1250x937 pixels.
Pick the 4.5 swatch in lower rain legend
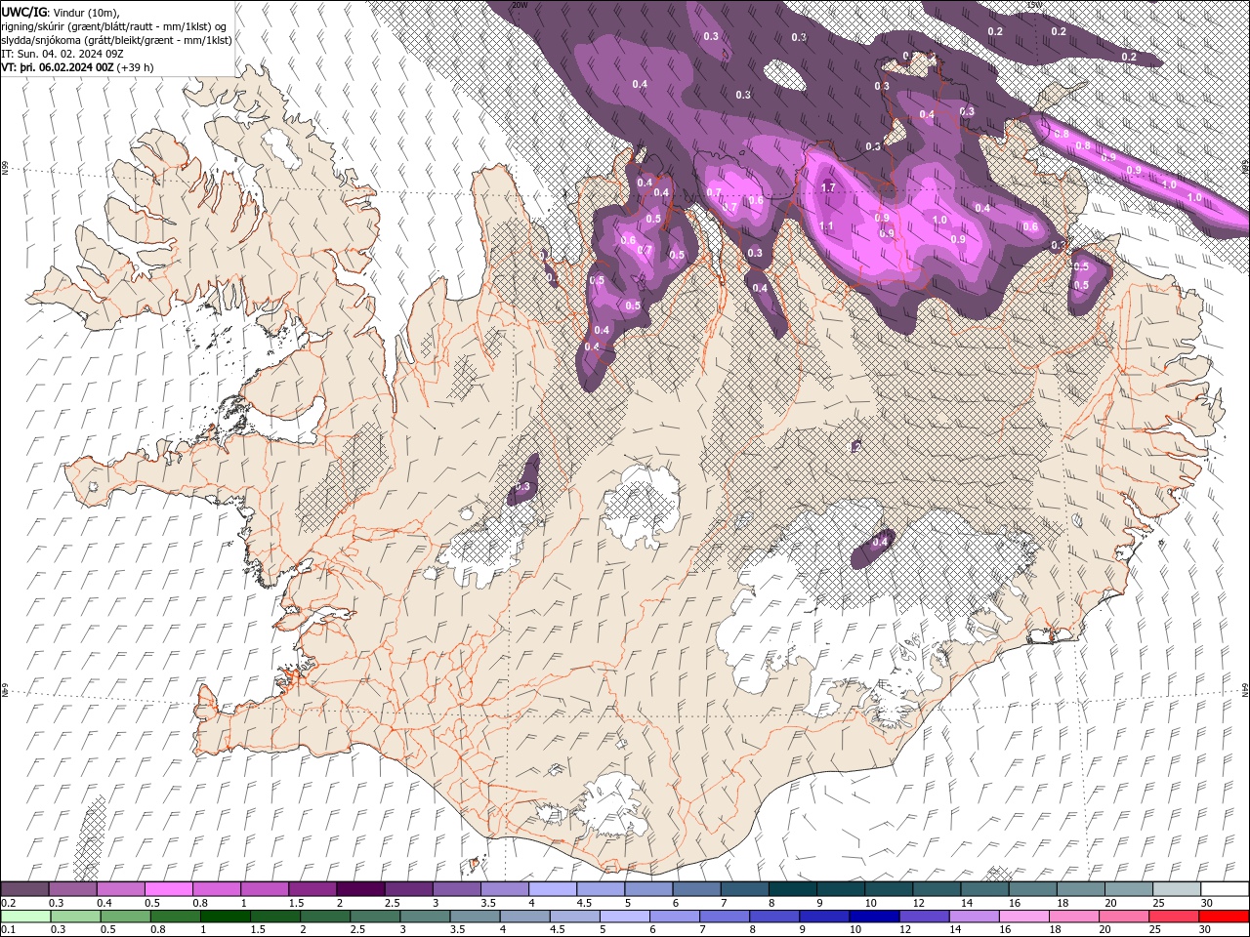click(573, 916)
